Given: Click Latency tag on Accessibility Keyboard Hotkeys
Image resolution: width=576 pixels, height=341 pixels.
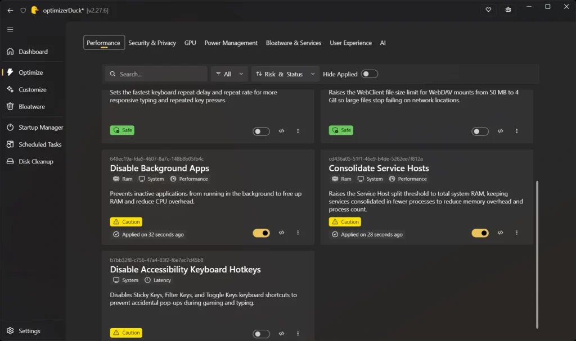Looking at the screenshot, I should [158, 280].
